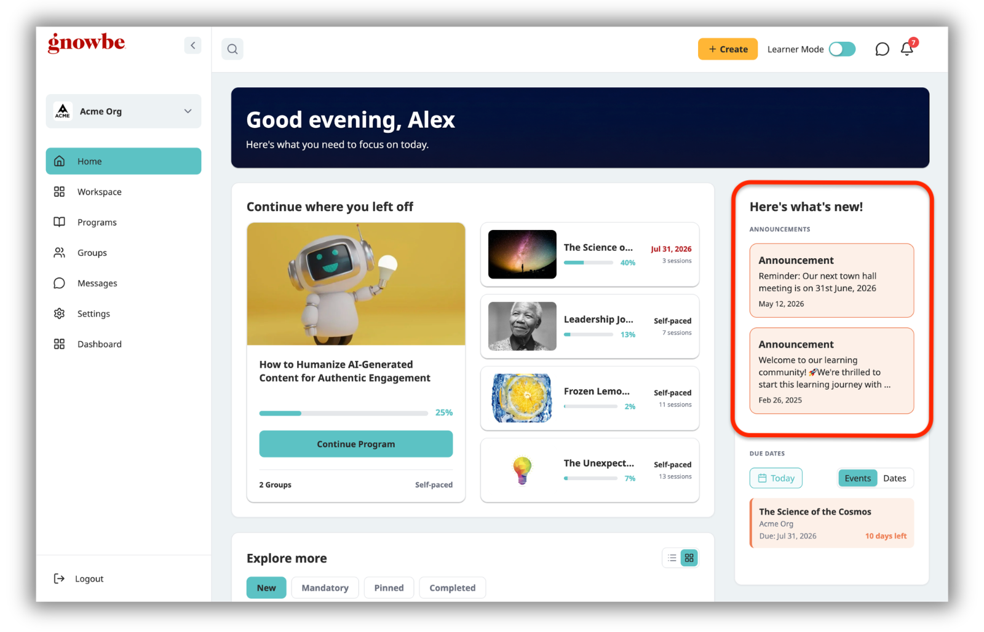This screenshot has width=984, height=632.
Task: Click the Acme Org logo icon
Action: pos(63,111)
